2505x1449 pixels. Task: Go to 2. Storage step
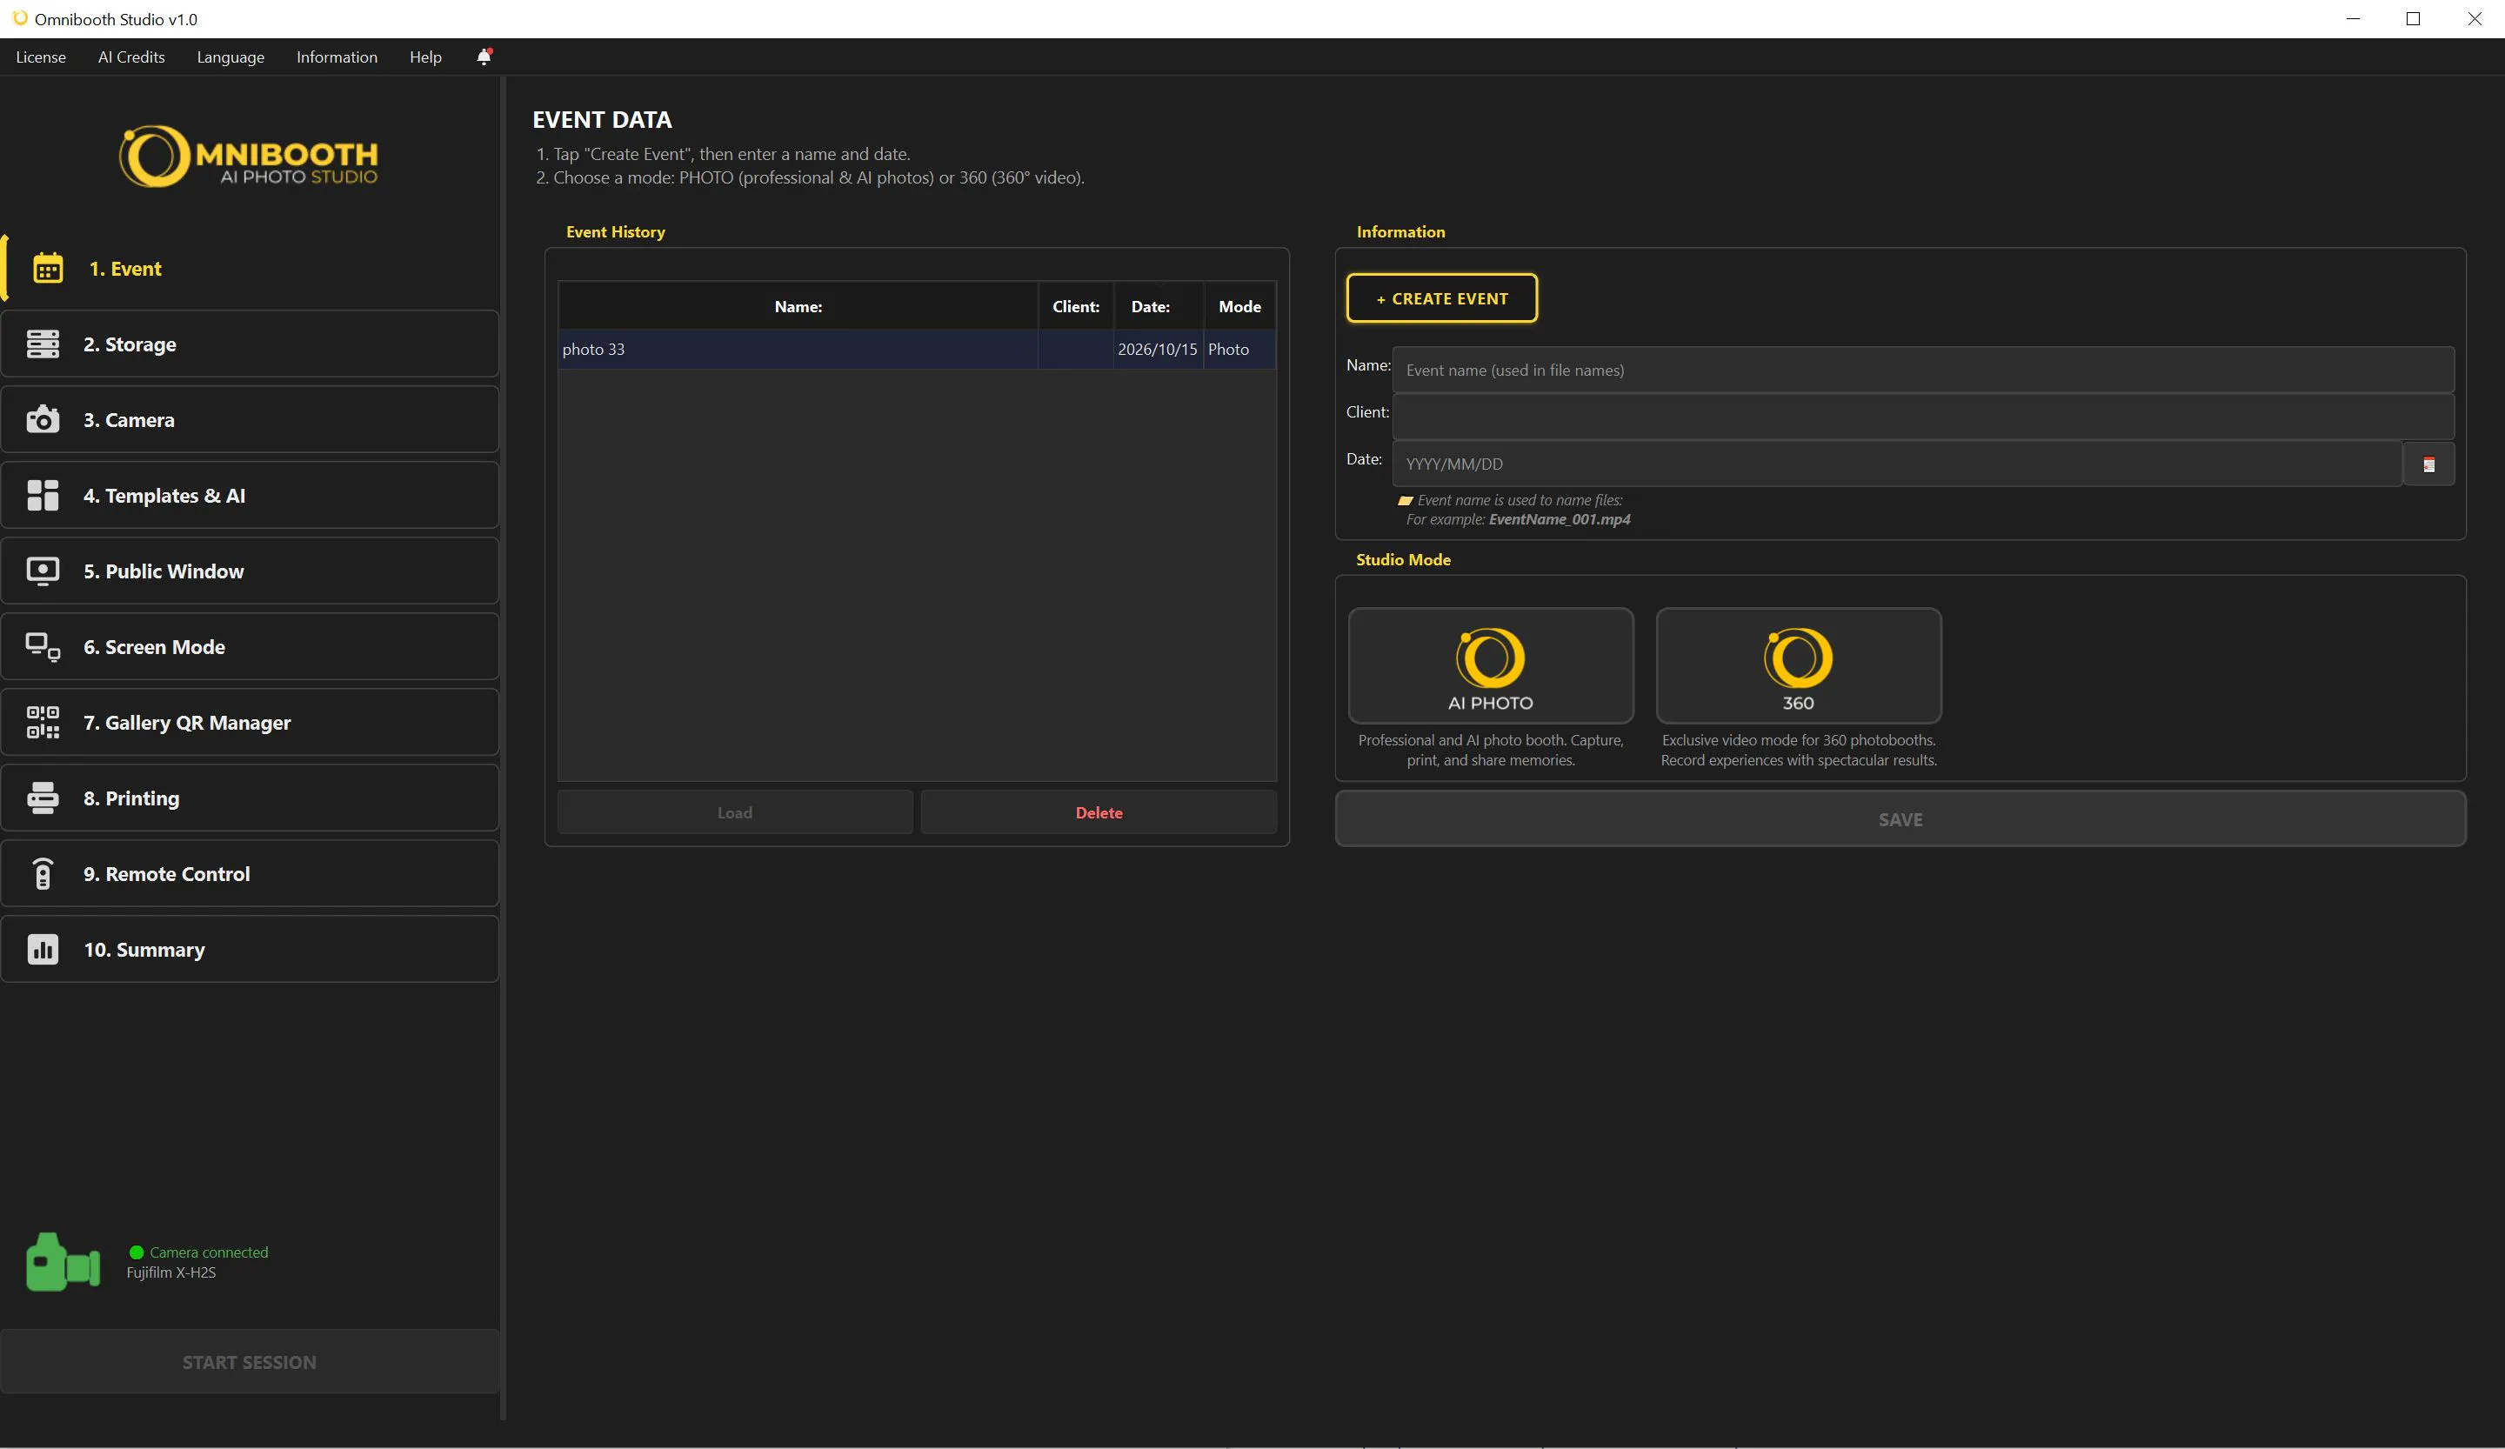[x=250, y=344]
